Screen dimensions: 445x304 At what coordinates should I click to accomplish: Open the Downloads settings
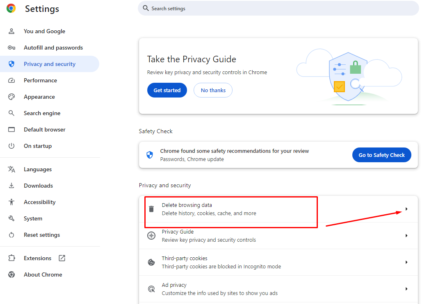click(49, 186)
